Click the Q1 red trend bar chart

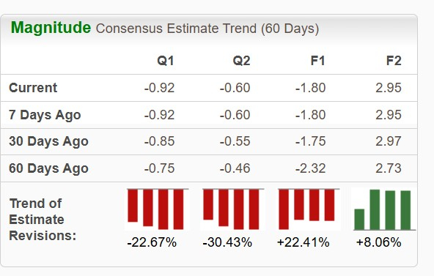coord(158,209)
